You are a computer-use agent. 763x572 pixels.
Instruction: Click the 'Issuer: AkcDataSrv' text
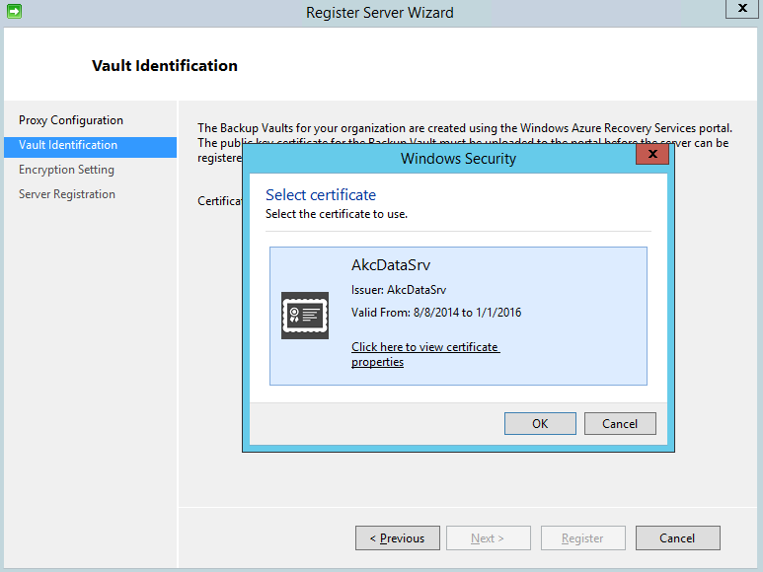tap(399, 290)
